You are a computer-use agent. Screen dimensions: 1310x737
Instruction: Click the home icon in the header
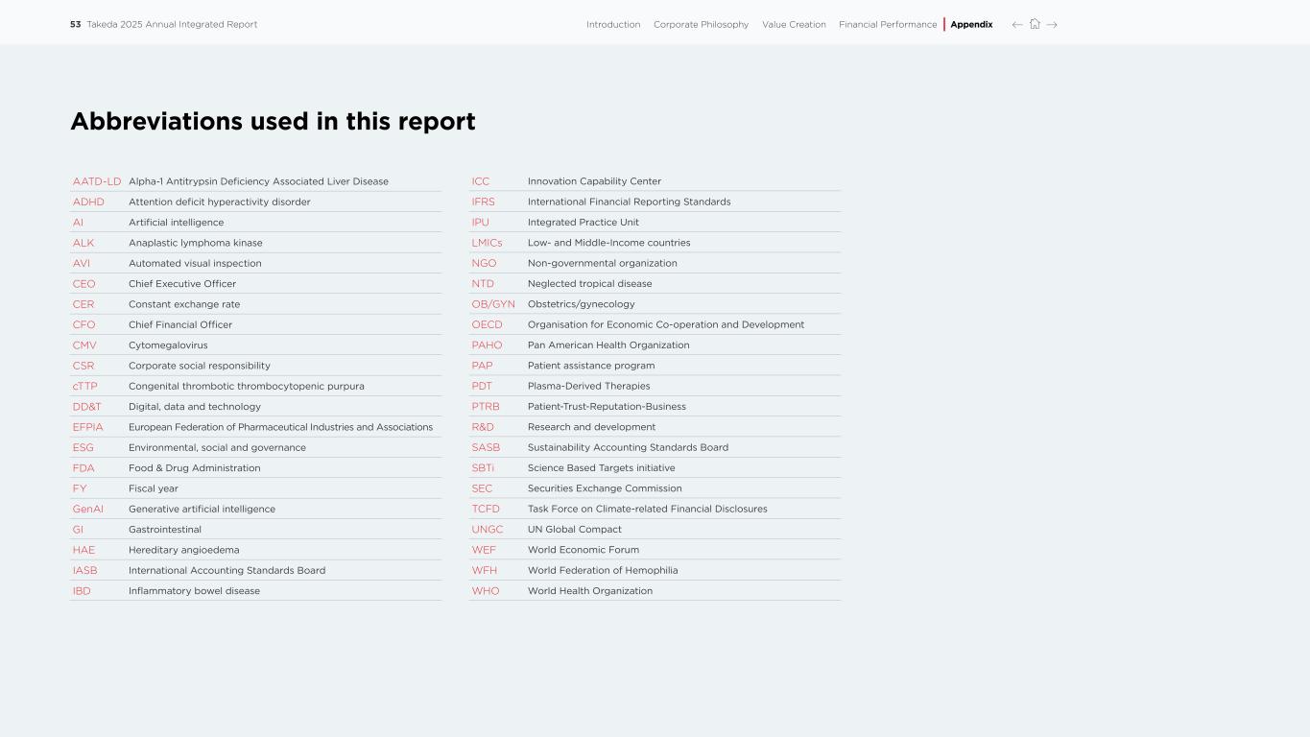click(x=1035, y=25)
